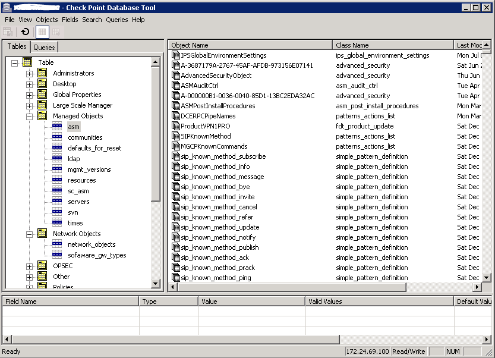The image size is (495, 358).
Task: Click the IPSGlobalEnvironmentSettings object icon
Action: [x=175, y=55]
